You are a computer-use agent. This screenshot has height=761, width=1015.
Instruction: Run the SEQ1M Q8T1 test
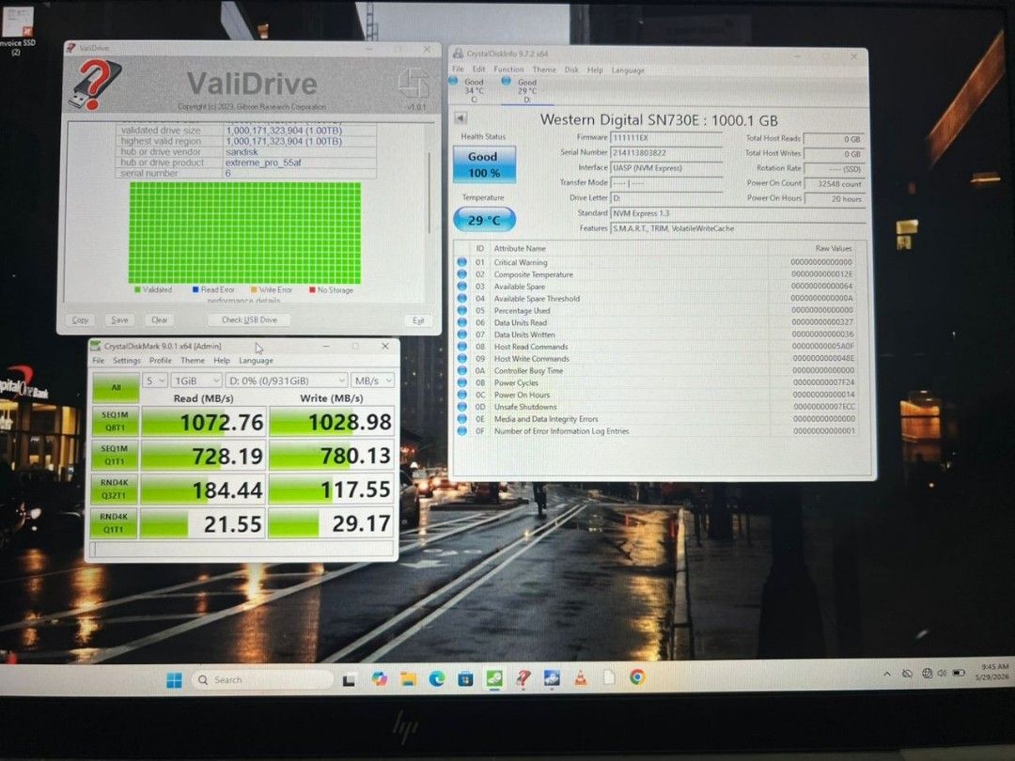click(116, 421)
